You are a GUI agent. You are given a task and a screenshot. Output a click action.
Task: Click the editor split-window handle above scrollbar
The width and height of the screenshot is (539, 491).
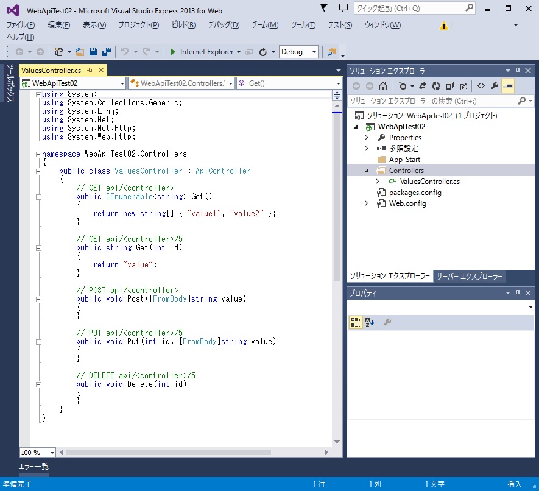337,95
